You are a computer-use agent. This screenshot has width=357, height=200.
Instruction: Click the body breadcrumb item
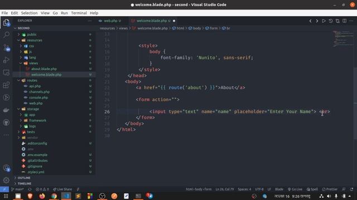click(x=197, y=28)
